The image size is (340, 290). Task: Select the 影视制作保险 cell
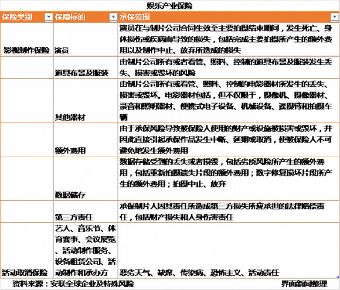(x=26, y=39)
